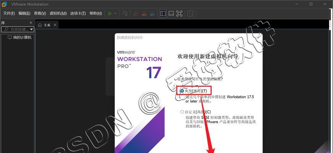Select 我的计算机 in the library tree
This screenshot has height=153, width=333.
pos(20,37)
